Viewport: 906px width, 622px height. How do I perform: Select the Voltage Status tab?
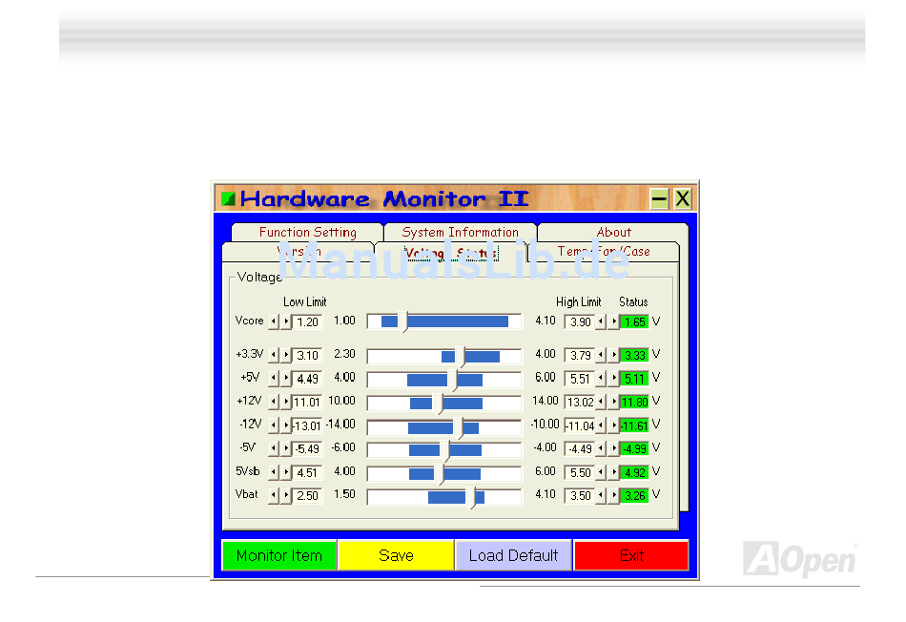pos(451,253)
